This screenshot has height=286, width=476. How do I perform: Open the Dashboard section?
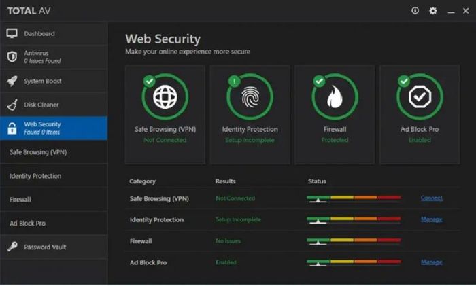[54, 33]
